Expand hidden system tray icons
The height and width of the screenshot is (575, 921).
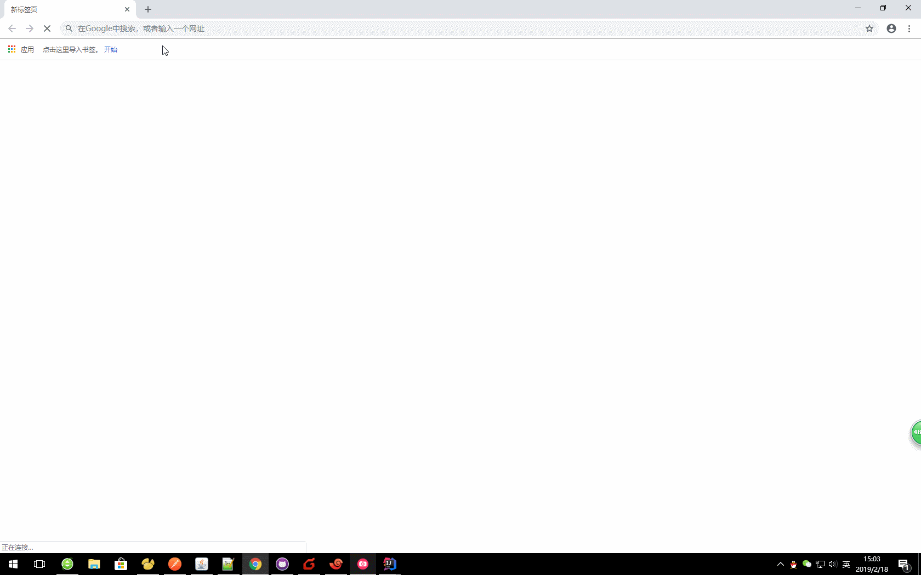(x=781, y=564)
